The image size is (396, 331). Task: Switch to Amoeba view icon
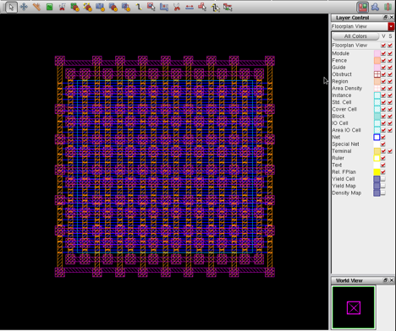375,7
